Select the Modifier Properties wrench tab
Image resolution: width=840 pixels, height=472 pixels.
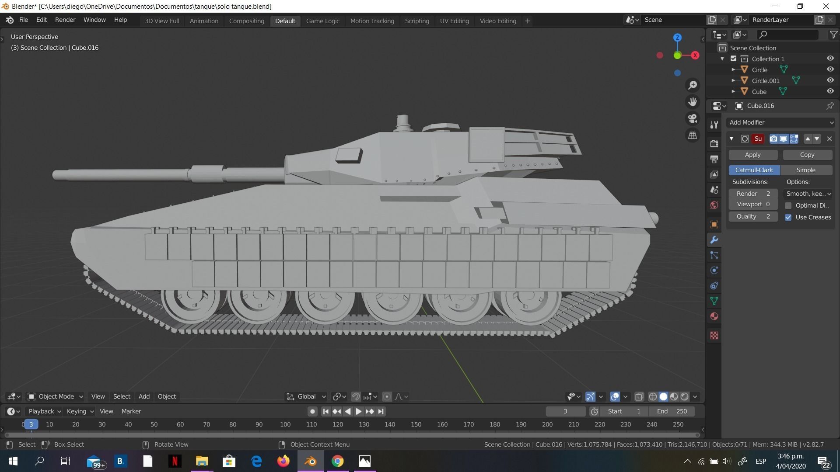(714, 239)
